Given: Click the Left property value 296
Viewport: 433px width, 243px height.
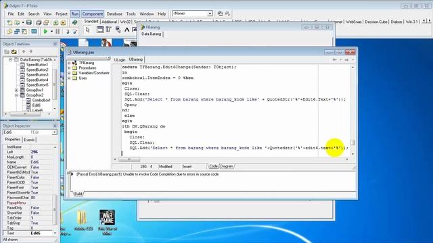Looking at the screenshot, I should click(x=41, y=152).
